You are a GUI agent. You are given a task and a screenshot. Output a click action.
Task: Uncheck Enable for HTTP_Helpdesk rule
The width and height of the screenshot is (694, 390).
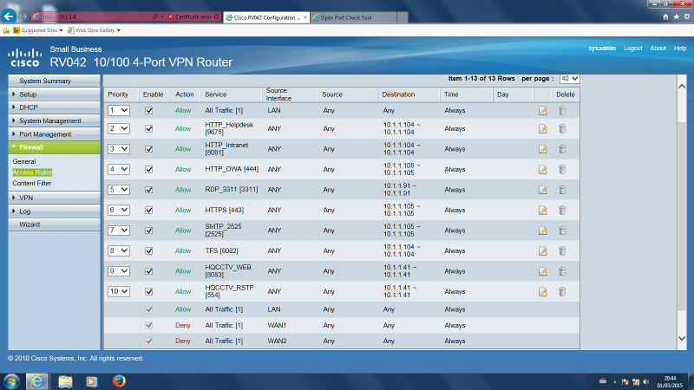[x=148, y=128]
